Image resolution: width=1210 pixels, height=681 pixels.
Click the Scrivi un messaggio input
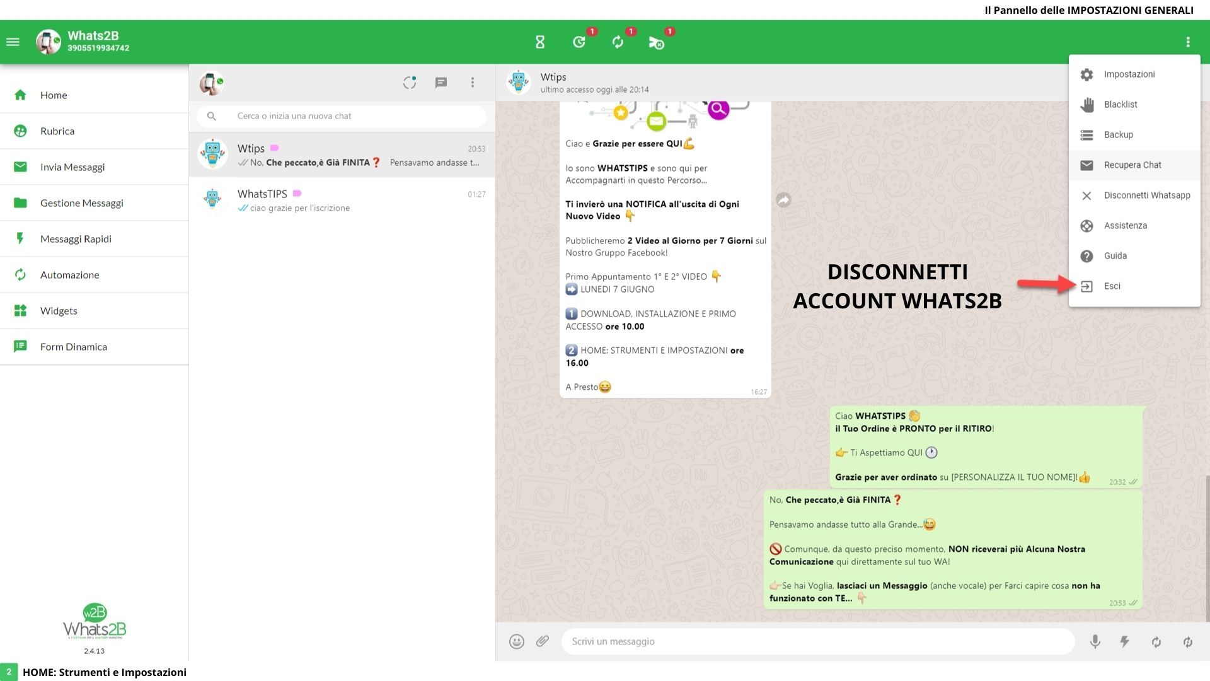tap(818, 642)
